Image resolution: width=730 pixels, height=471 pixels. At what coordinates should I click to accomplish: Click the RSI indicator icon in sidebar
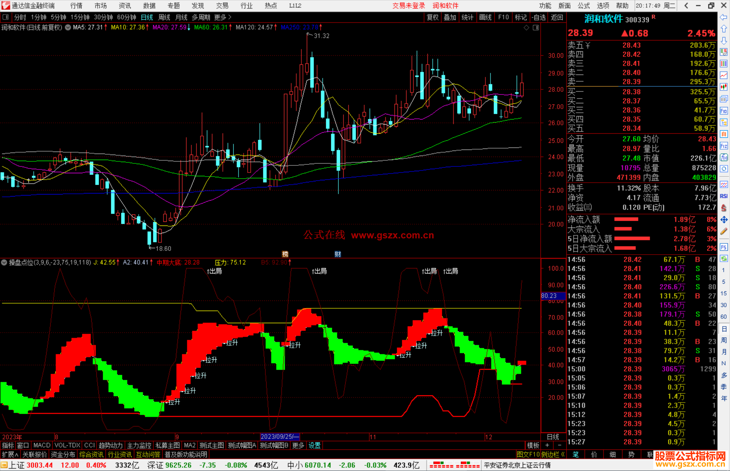pyautogui.click(x=724, y=196)
